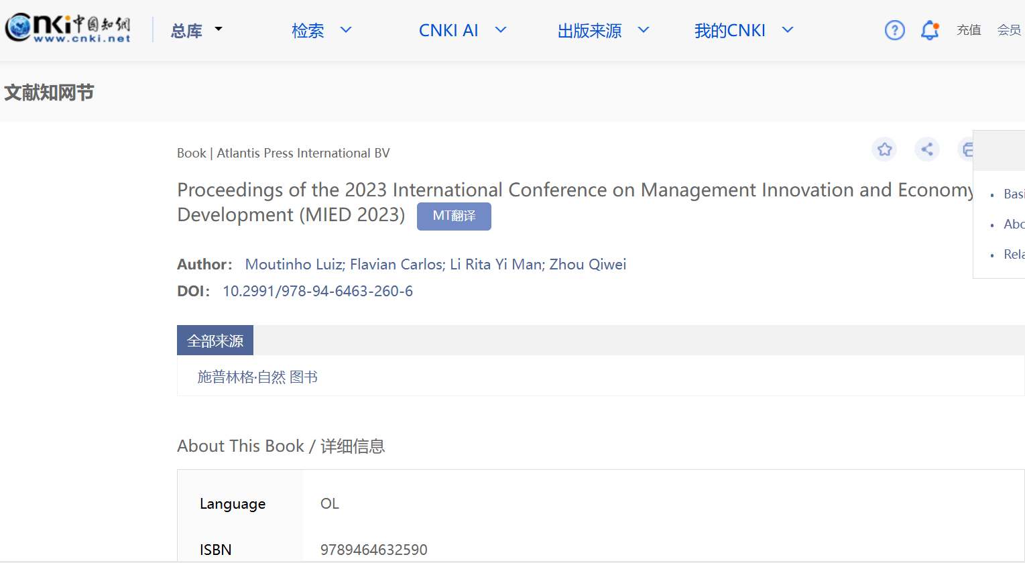Open the help question mark icon
Screen dimensions: 1025x563
tap(894, 30)
